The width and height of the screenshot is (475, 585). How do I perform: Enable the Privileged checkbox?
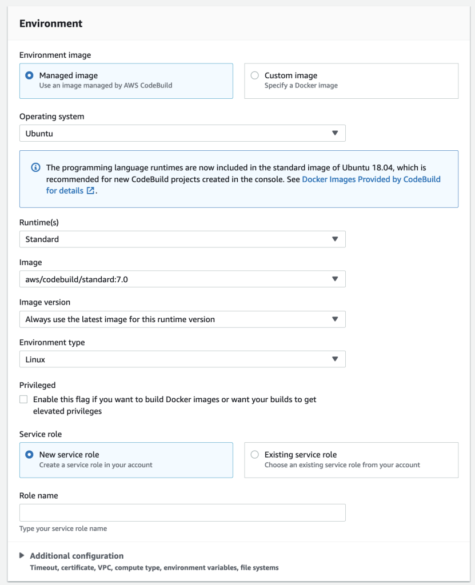tap(23, 399)
